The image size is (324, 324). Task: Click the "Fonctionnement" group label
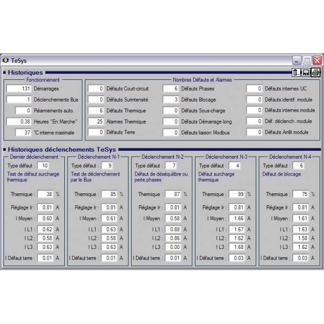pos(43,80)
